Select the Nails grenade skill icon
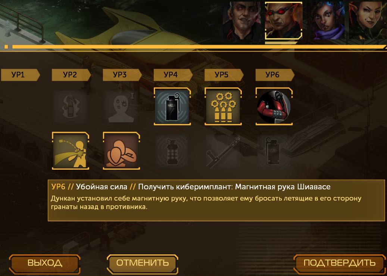Screen dimensions: 387x276 click(172, 106)
